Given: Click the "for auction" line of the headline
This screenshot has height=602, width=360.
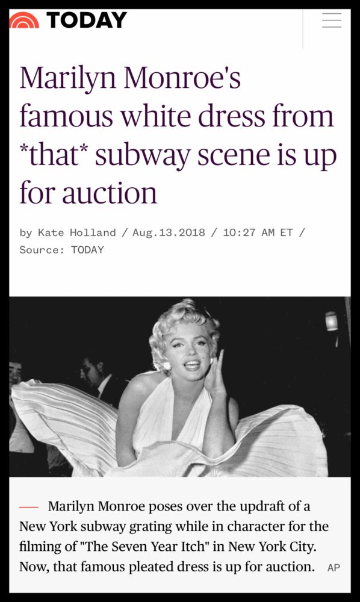Looking at the screenshot, I should point(88,193).
